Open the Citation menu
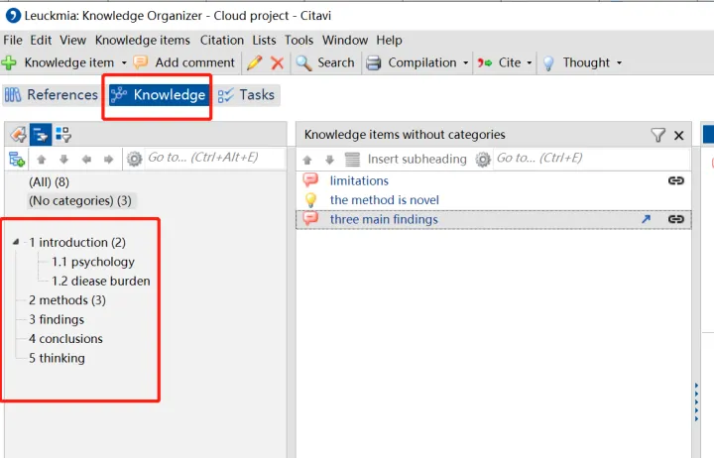Viewport: 714px width, 458px height. click(x=222, y=40)
